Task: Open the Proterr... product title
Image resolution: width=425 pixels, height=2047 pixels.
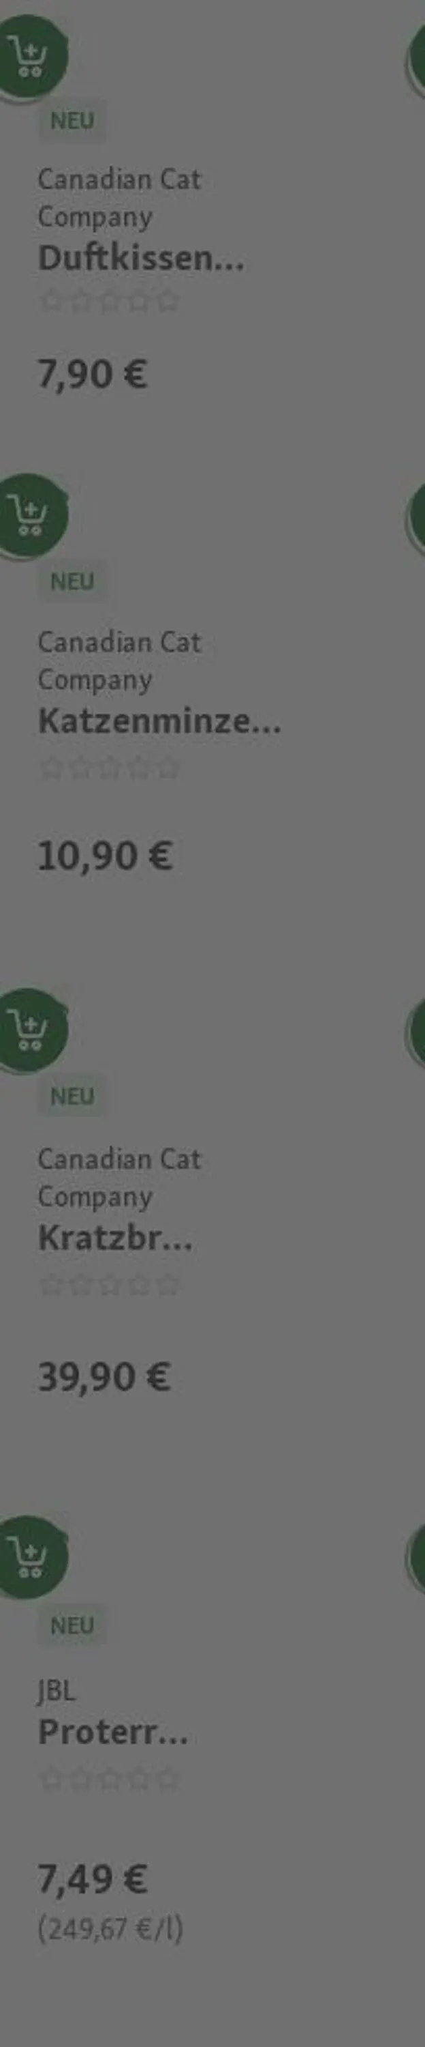Action: tap(112, 1732)
